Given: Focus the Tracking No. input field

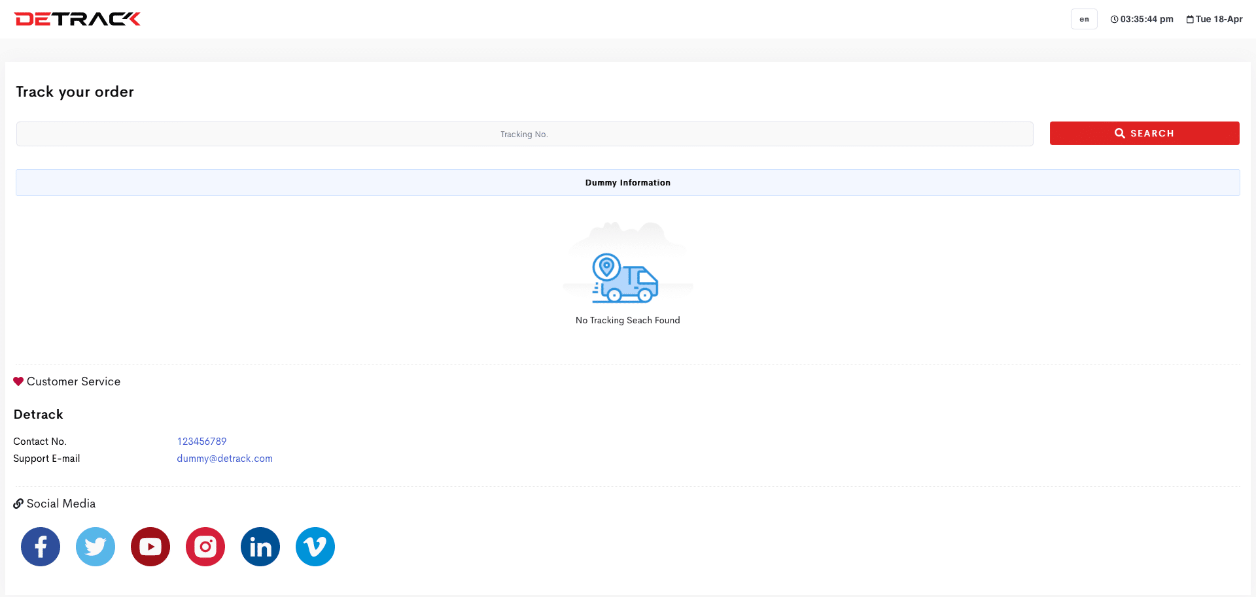Looking at the screenshot, I should [524, 134].
